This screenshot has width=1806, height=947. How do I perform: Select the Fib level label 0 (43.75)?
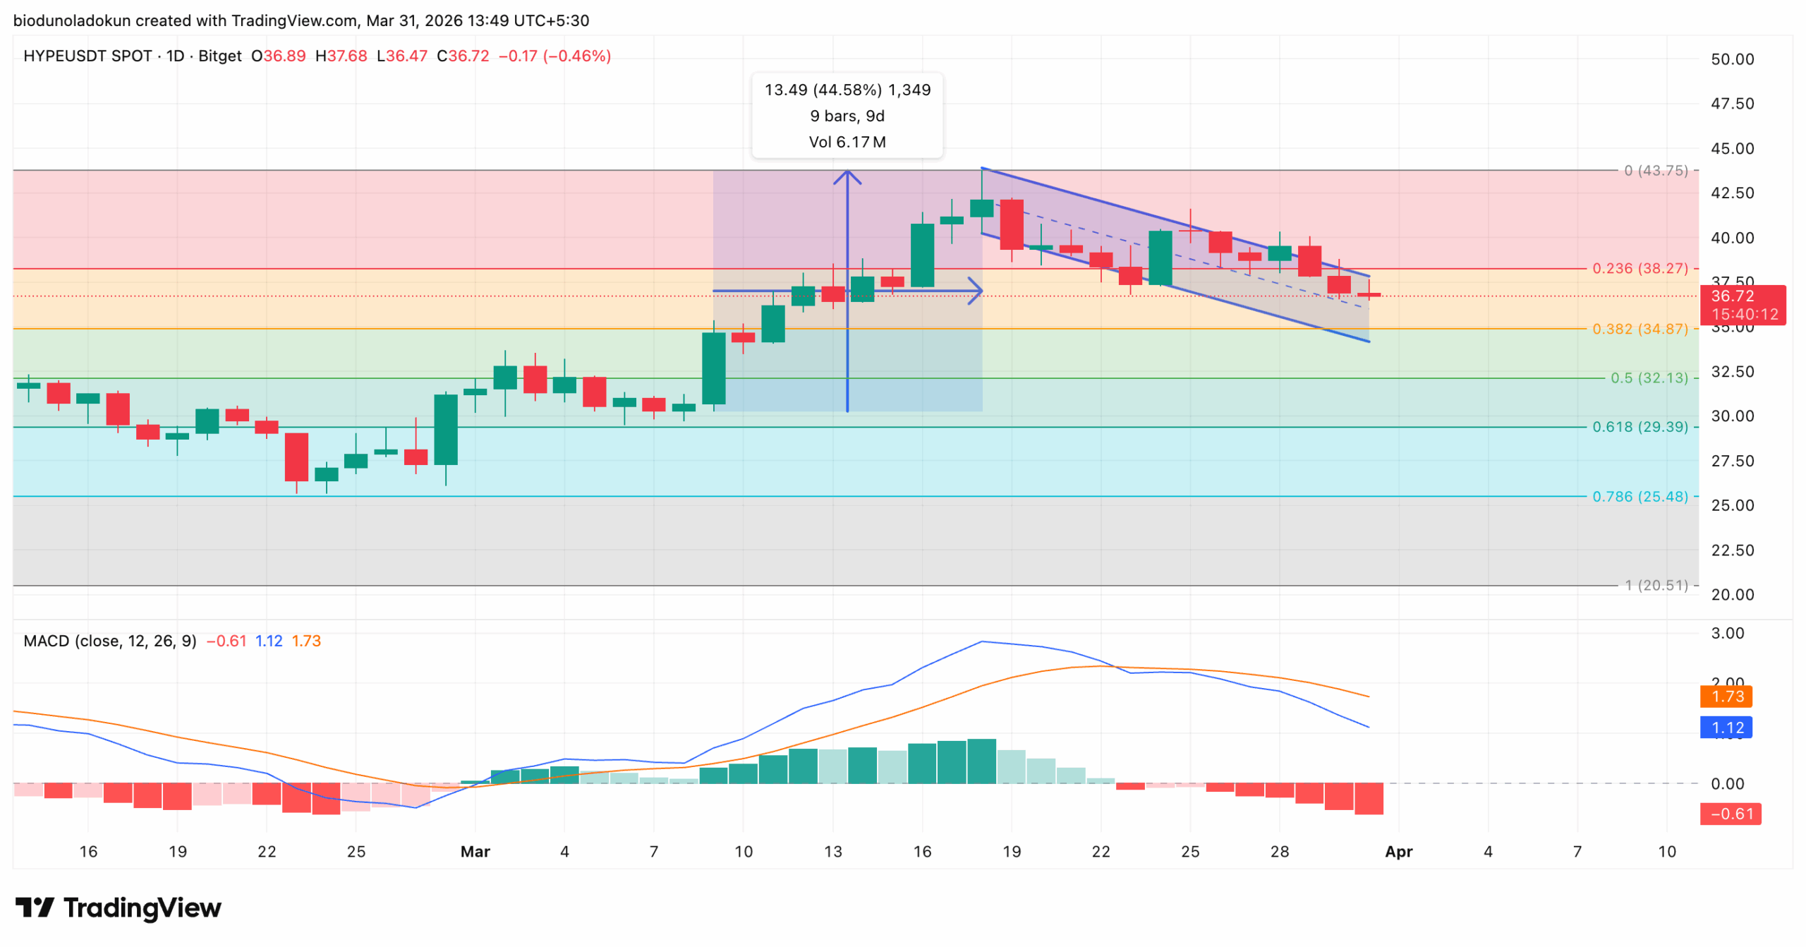click(x=1656, y=170)
